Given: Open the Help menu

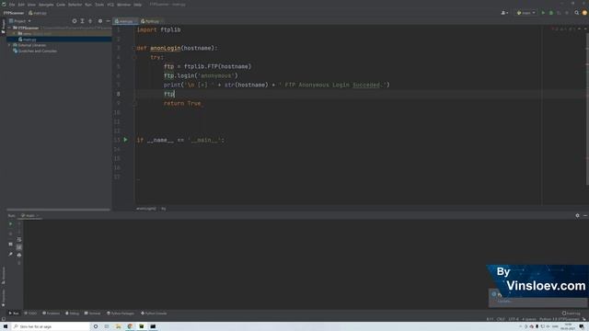Looking at the screenshot, I should coord(137,5).
